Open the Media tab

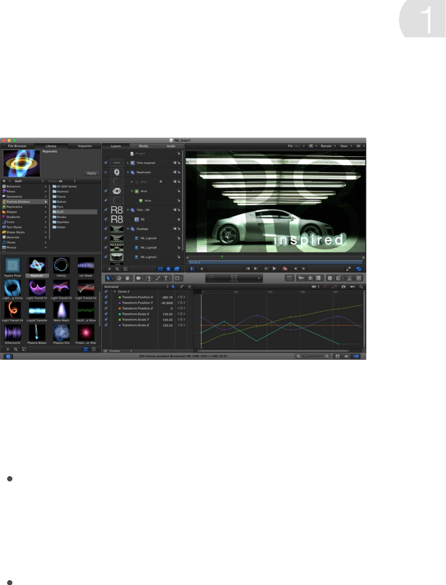tap(143, 146)
